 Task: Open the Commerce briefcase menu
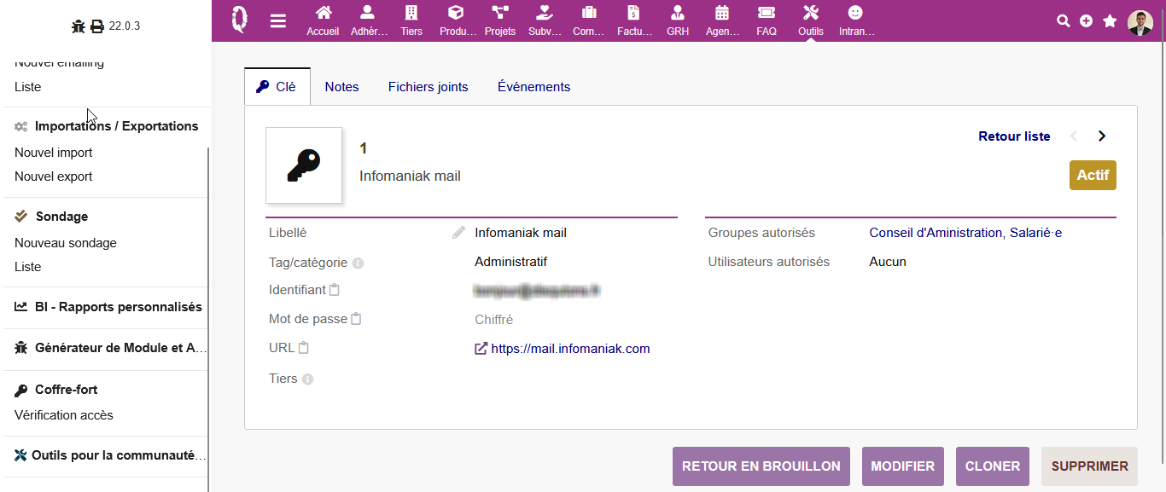[x=589, y=21]
